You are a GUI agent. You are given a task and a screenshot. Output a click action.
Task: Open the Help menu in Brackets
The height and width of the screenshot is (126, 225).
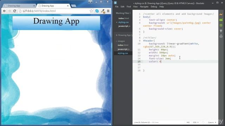coord(162,7)
